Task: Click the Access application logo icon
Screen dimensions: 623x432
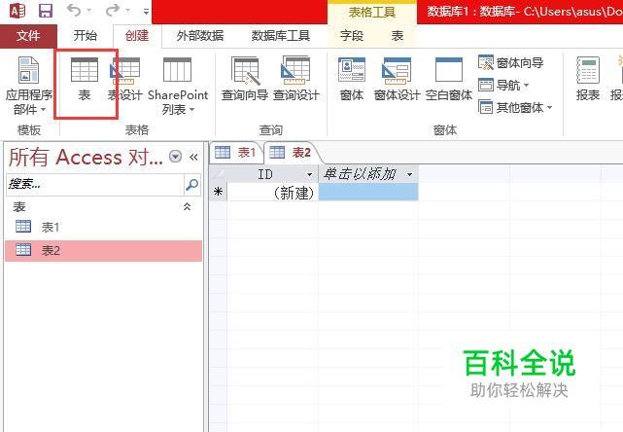Action: [17, 11]
